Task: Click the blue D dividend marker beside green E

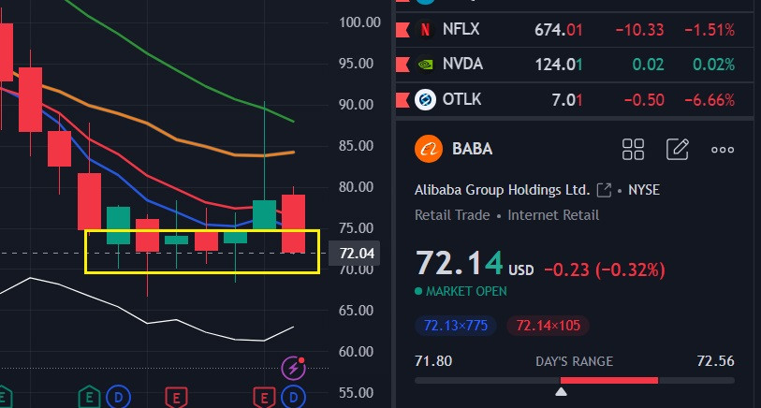Action: point(118,398)
